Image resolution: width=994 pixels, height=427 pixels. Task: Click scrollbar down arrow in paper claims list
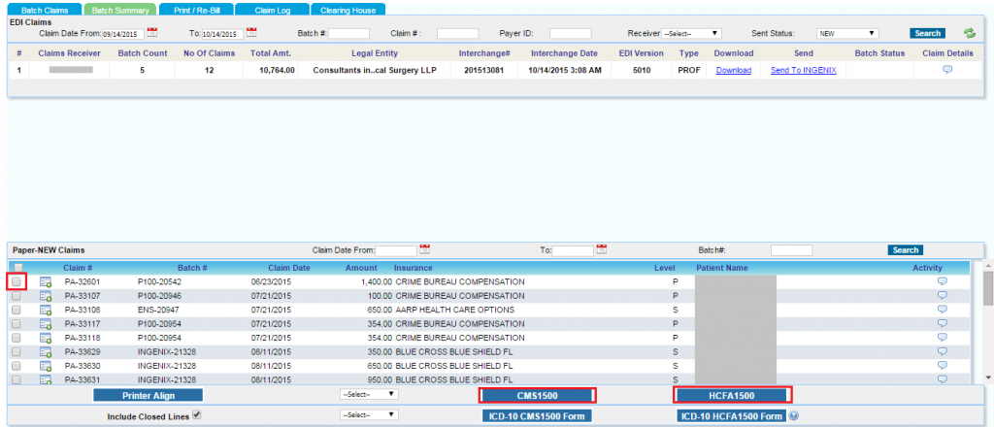tap(987, 377)
